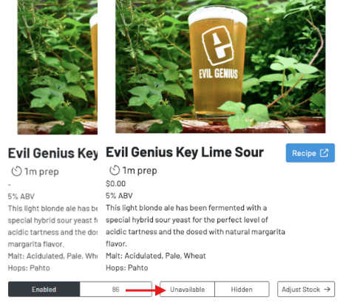Select the Enabled status option
This screenshot has width=340, height=303.
click(44, 289)
